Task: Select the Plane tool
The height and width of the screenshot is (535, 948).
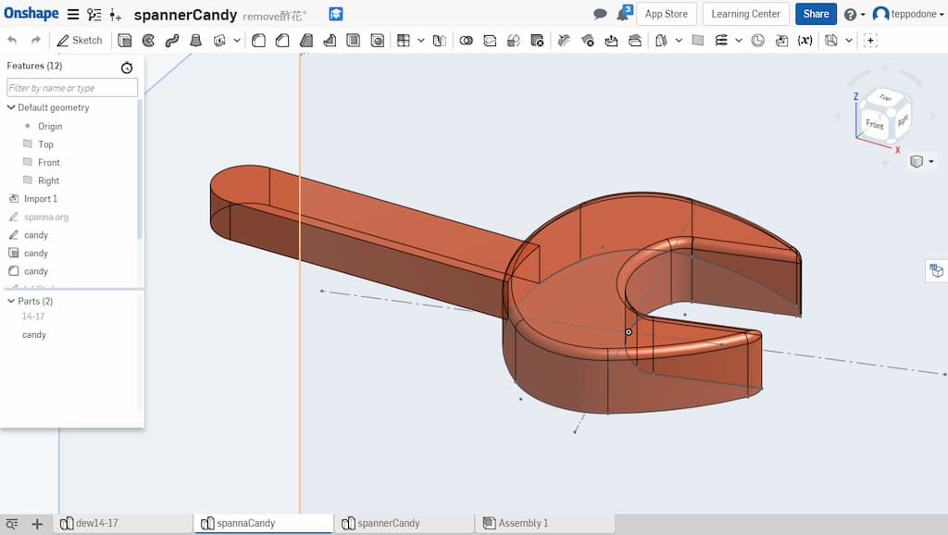Action: tap(698, 41)
